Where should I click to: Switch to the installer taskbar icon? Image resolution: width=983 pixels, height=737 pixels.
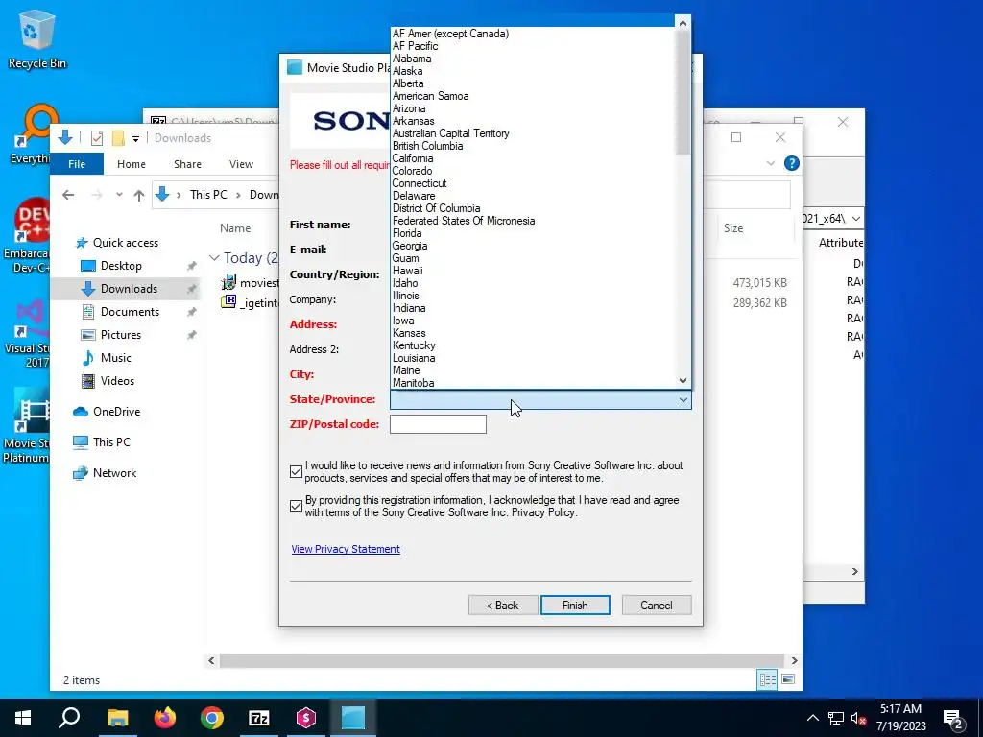[353, 718]
